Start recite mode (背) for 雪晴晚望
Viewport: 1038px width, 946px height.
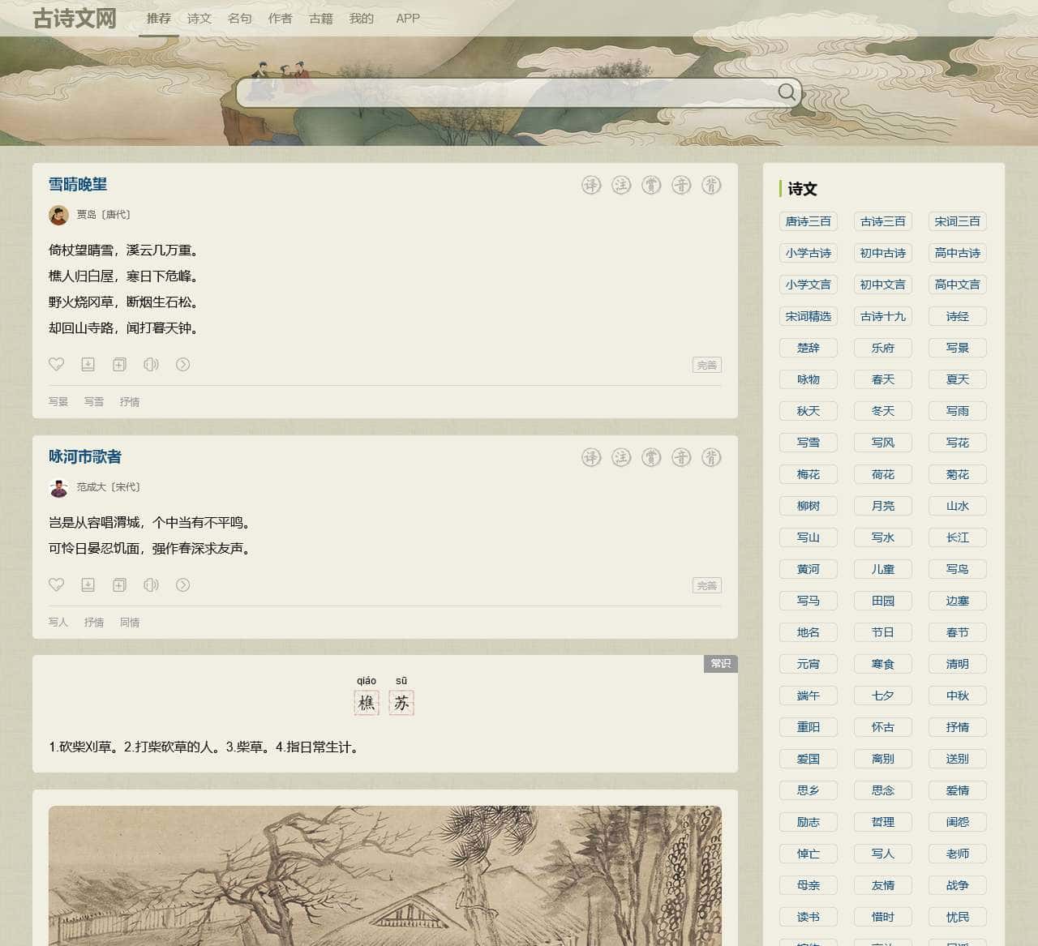[x=711, y=186]
